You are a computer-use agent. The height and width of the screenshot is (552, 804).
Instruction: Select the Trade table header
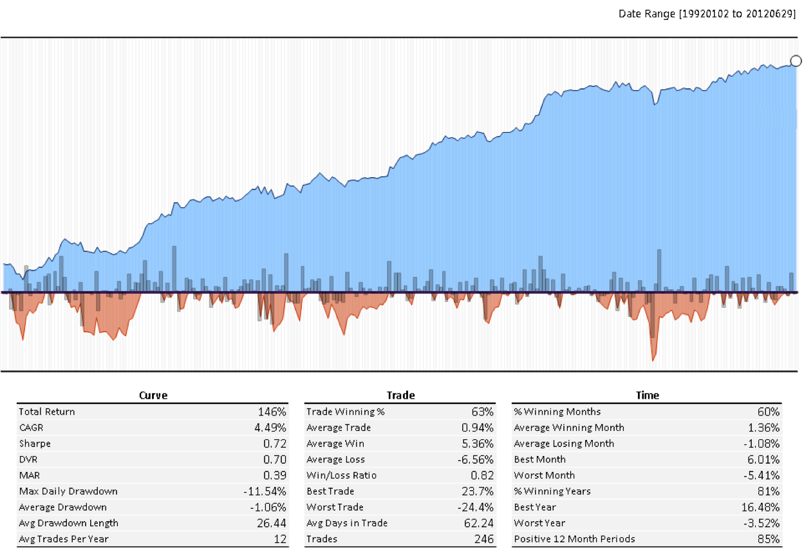click(x=400, y=395)
